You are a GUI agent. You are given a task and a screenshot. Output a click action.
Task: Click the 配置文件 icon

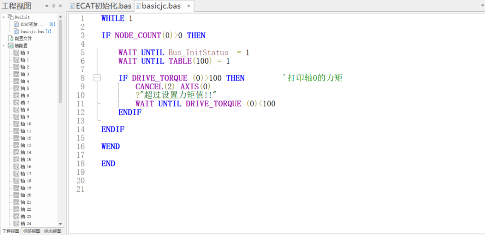(x=11, y=39)
